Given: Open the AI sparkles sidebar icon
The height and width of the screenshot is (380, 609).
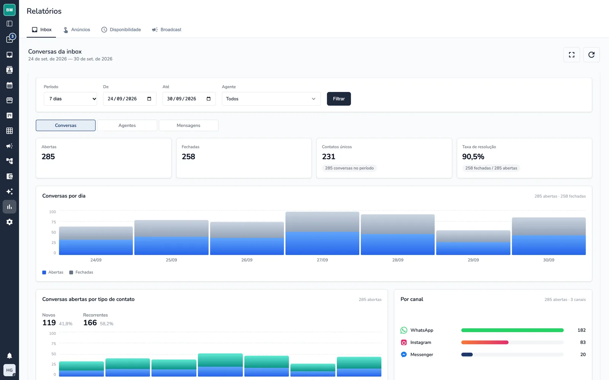Looking at the screenshot, I should pyautogui.click(x=10, y=192).
